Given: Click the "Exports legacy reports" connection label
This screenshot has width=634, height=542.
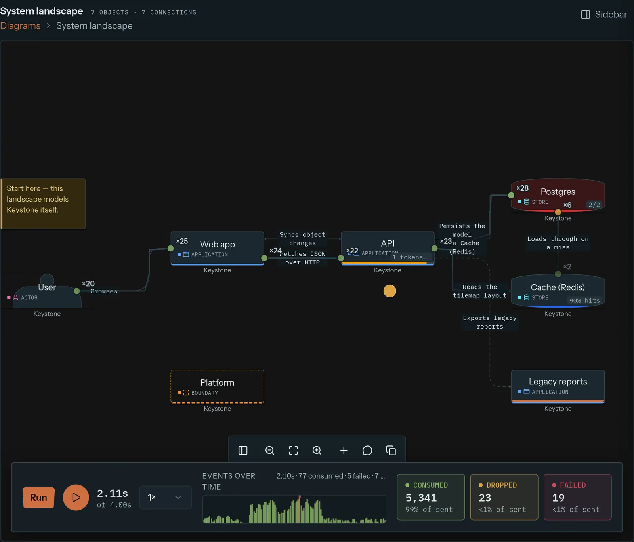Looking at the screenshot, I should pyautogui.click(x=490, y=322).
